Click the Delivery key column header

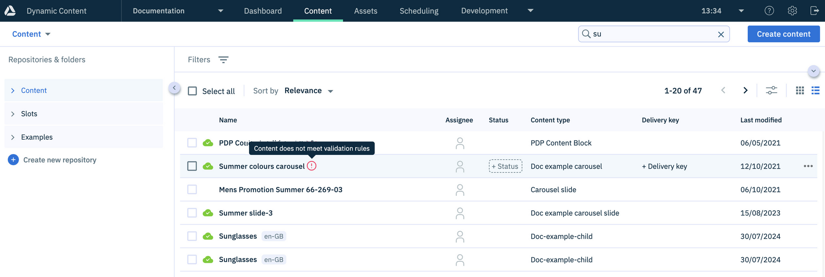click(x=660, y=120)
